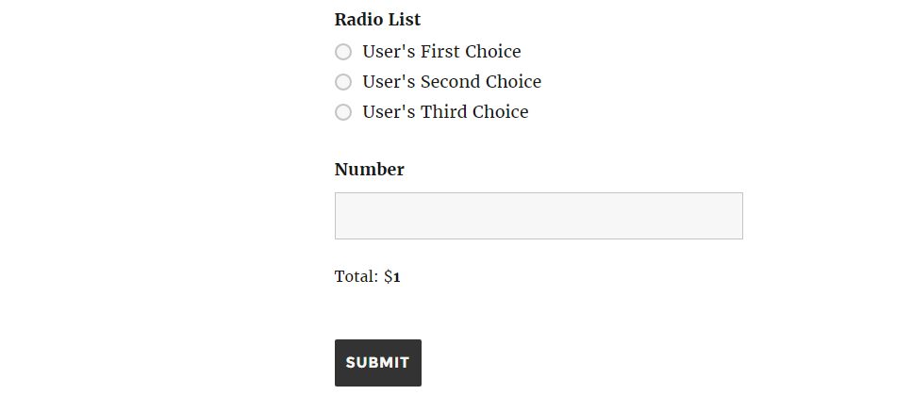The image size is (912, 395).
Task: Click the "User's Third Choice" label text
Action: click(445, 112)
